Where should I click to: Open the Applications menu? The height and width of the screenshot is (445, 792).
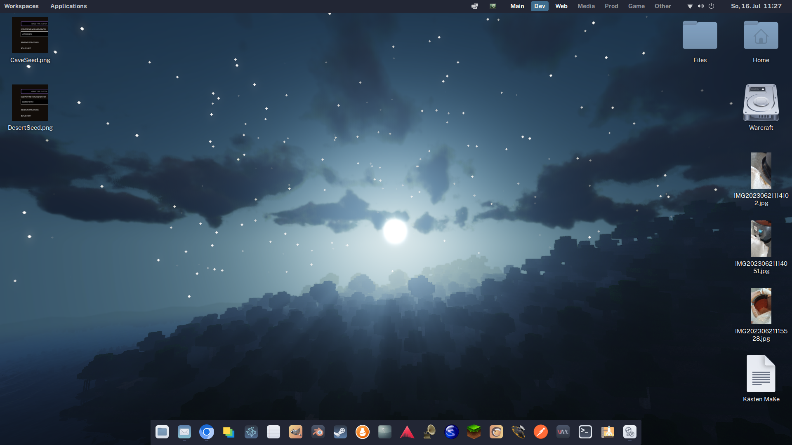tap(68, 6)
